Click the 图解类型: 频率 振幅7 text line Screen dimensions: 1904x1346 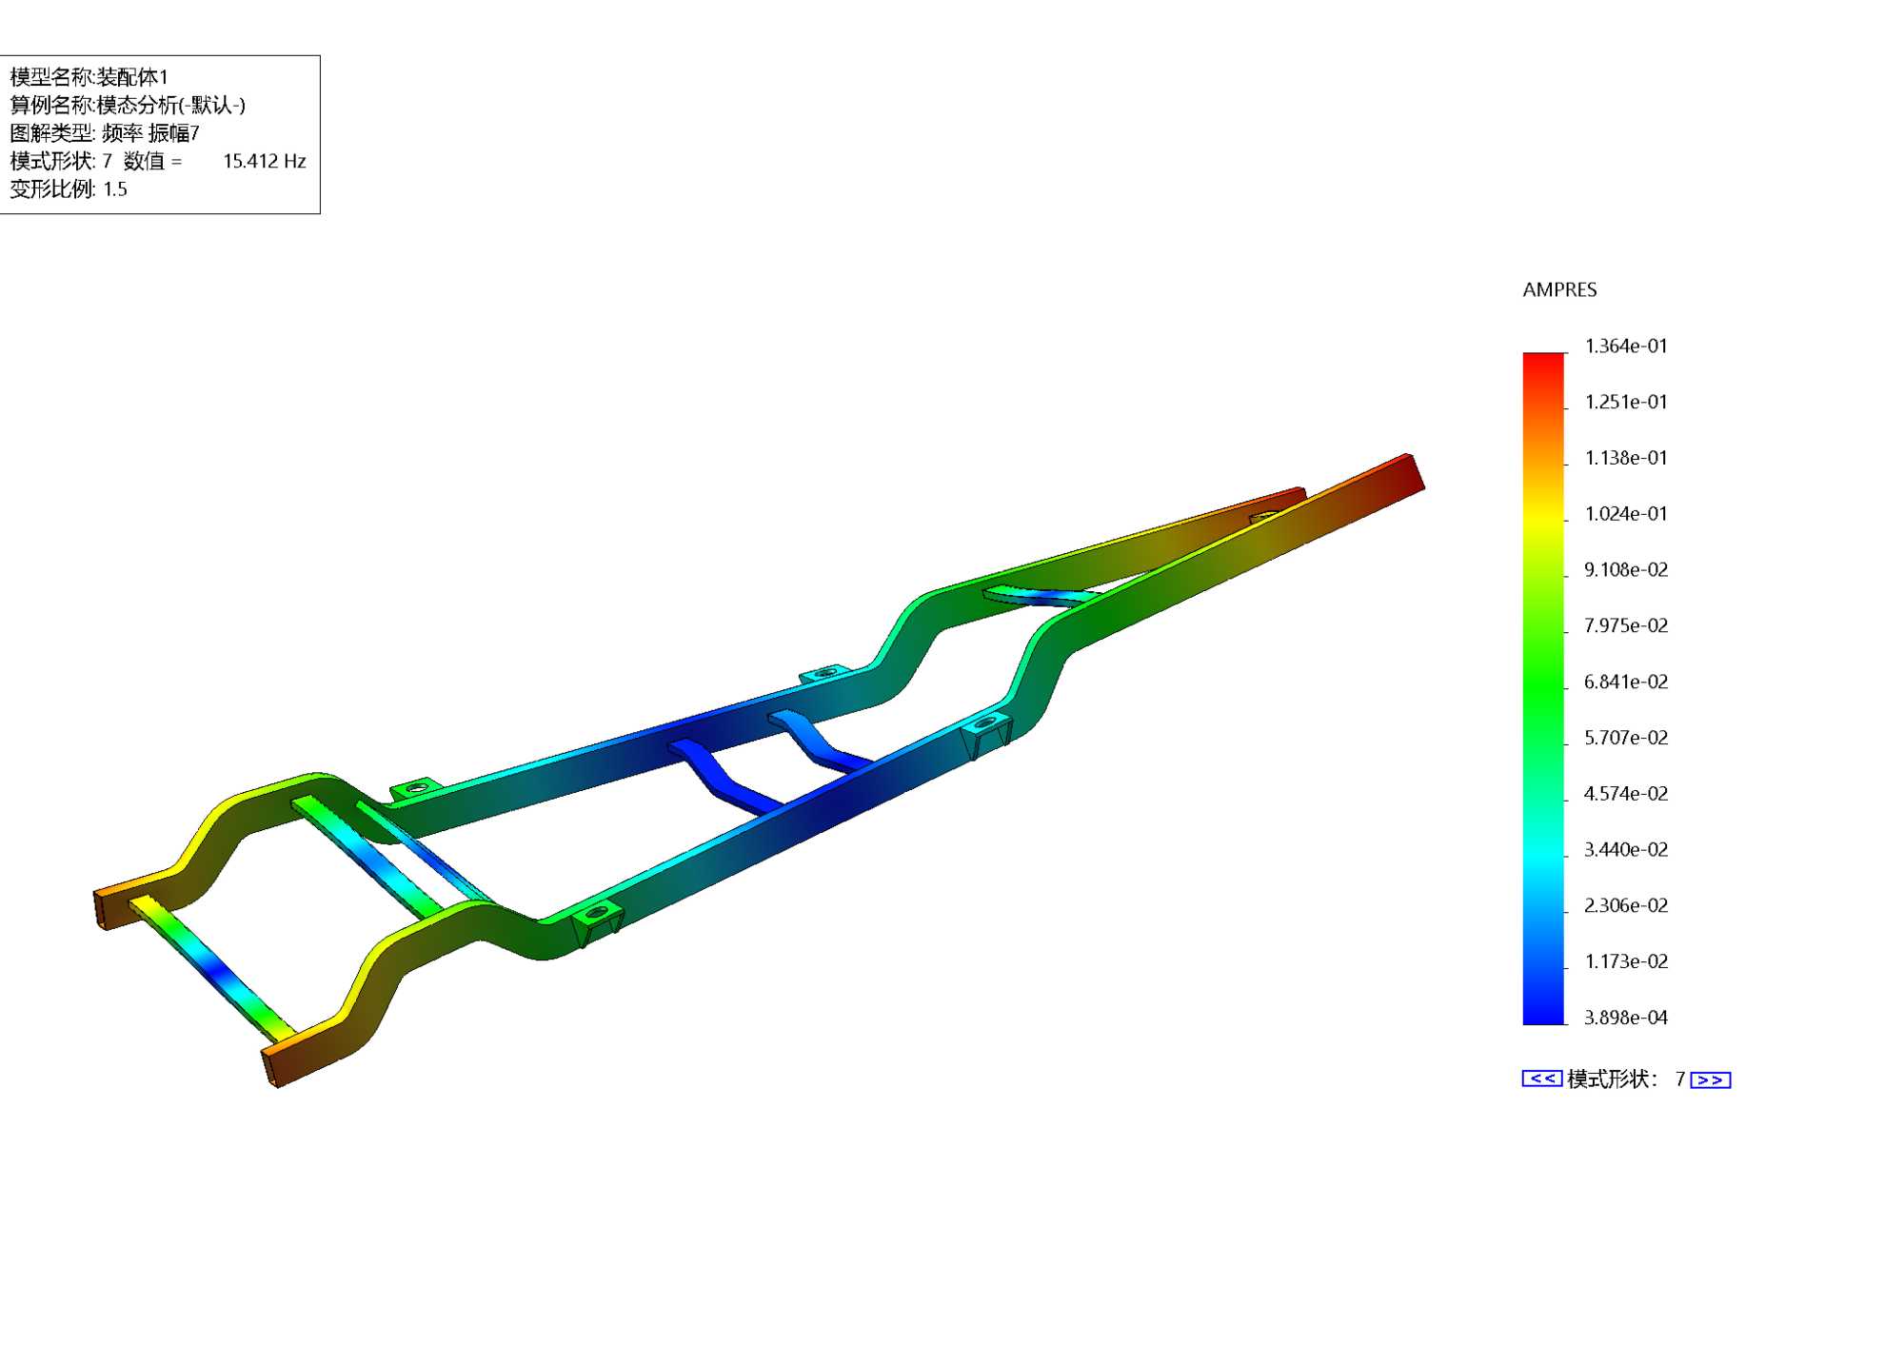(105, 133)
